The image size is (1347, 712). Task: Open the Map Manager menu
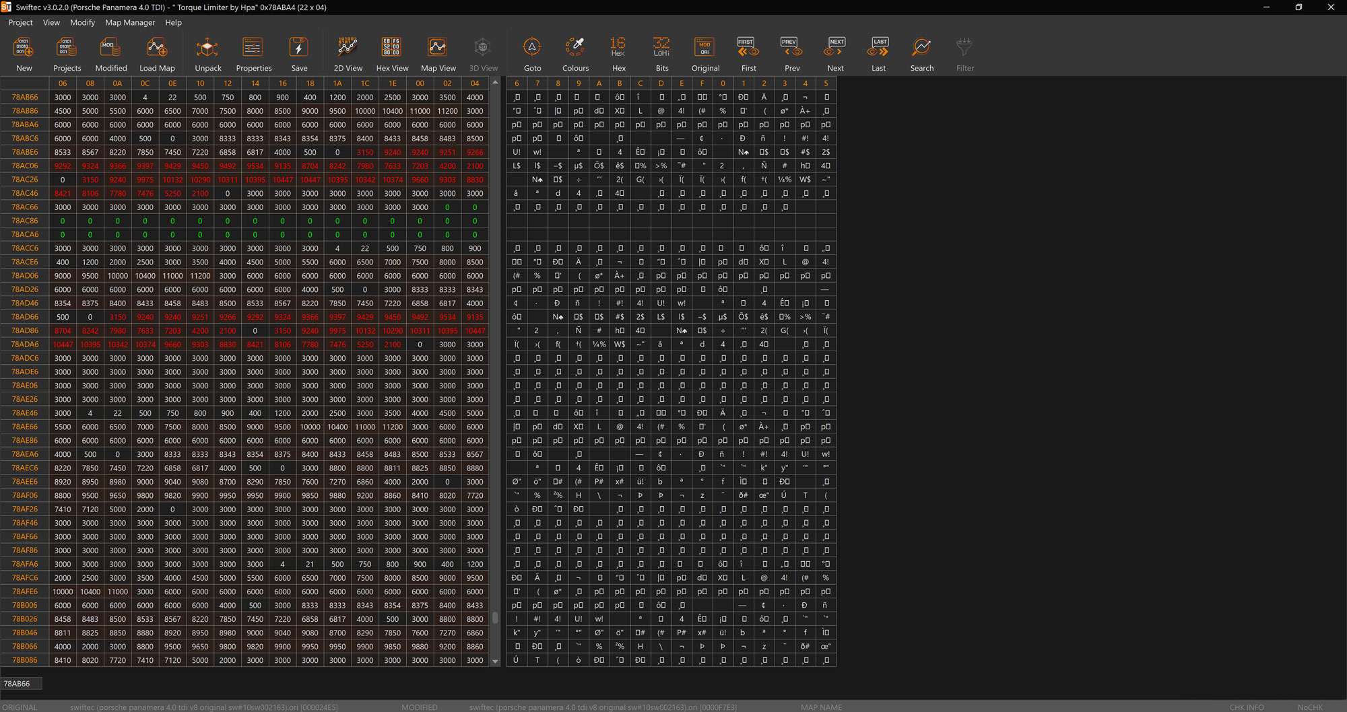[x=130, y=22]
